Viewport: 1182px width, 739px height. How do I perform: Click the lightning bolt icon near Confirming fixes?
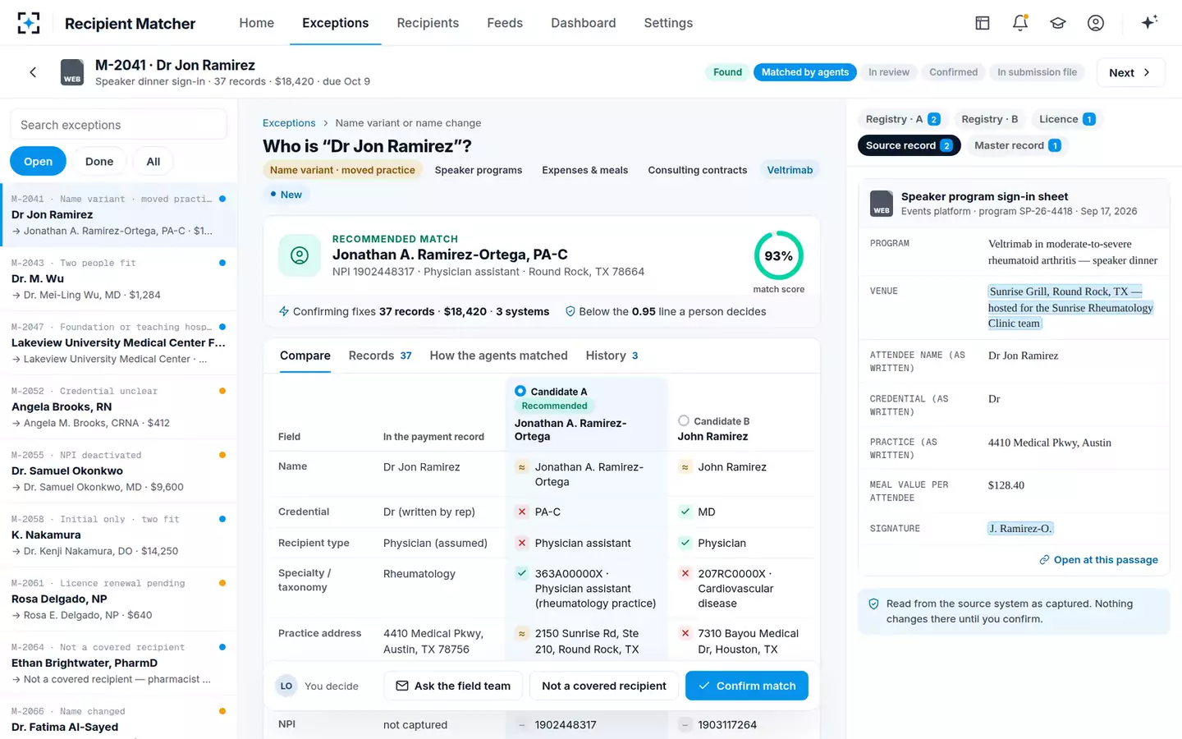pos(284,311)
